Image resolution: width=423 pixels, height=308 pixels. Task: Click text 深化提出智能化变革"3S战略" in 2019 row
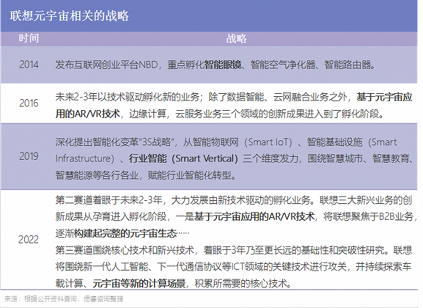point(115,142)
